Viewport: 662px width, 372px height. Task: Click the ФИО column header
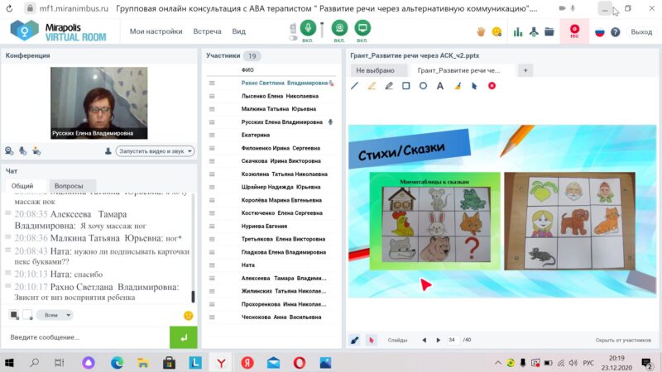pyautogui.click(x=247, y=70)
